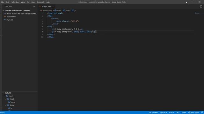Click HTML language mode in status bar
204x114 pixels.
[x=184, y=113]
